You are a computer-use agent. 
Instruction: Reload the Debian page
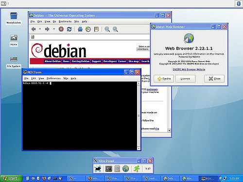[69, 29]
